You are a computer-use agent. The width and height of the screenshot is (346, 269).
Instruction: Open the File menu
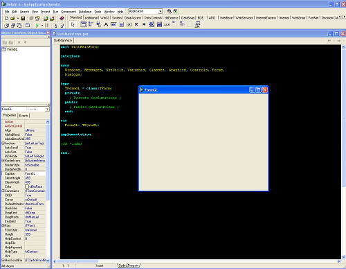click(7, 12)
